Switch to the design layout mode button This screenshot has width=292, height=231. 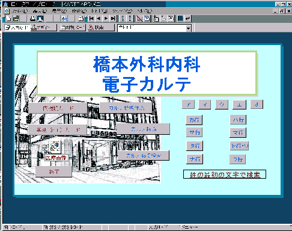pos(43,28)
